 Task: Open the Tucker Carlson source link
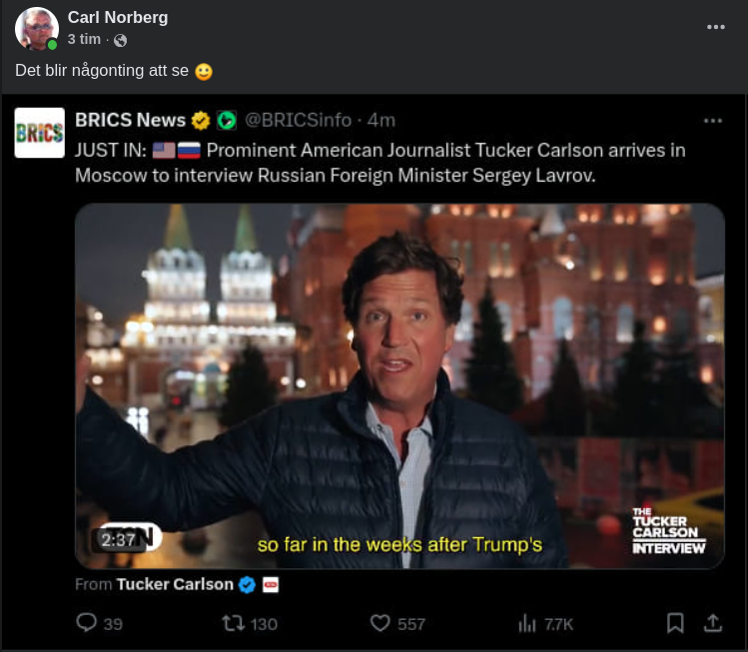pos(175,584)
